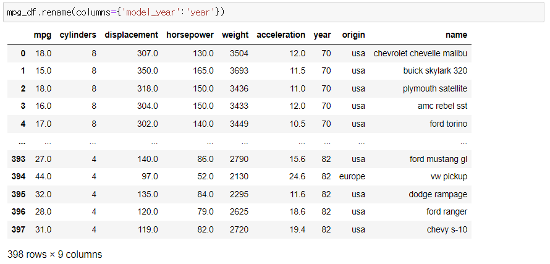Screen dimensions: 550x264
Task: Click the plymouth satellite name cell
Action: coord(435,88)
